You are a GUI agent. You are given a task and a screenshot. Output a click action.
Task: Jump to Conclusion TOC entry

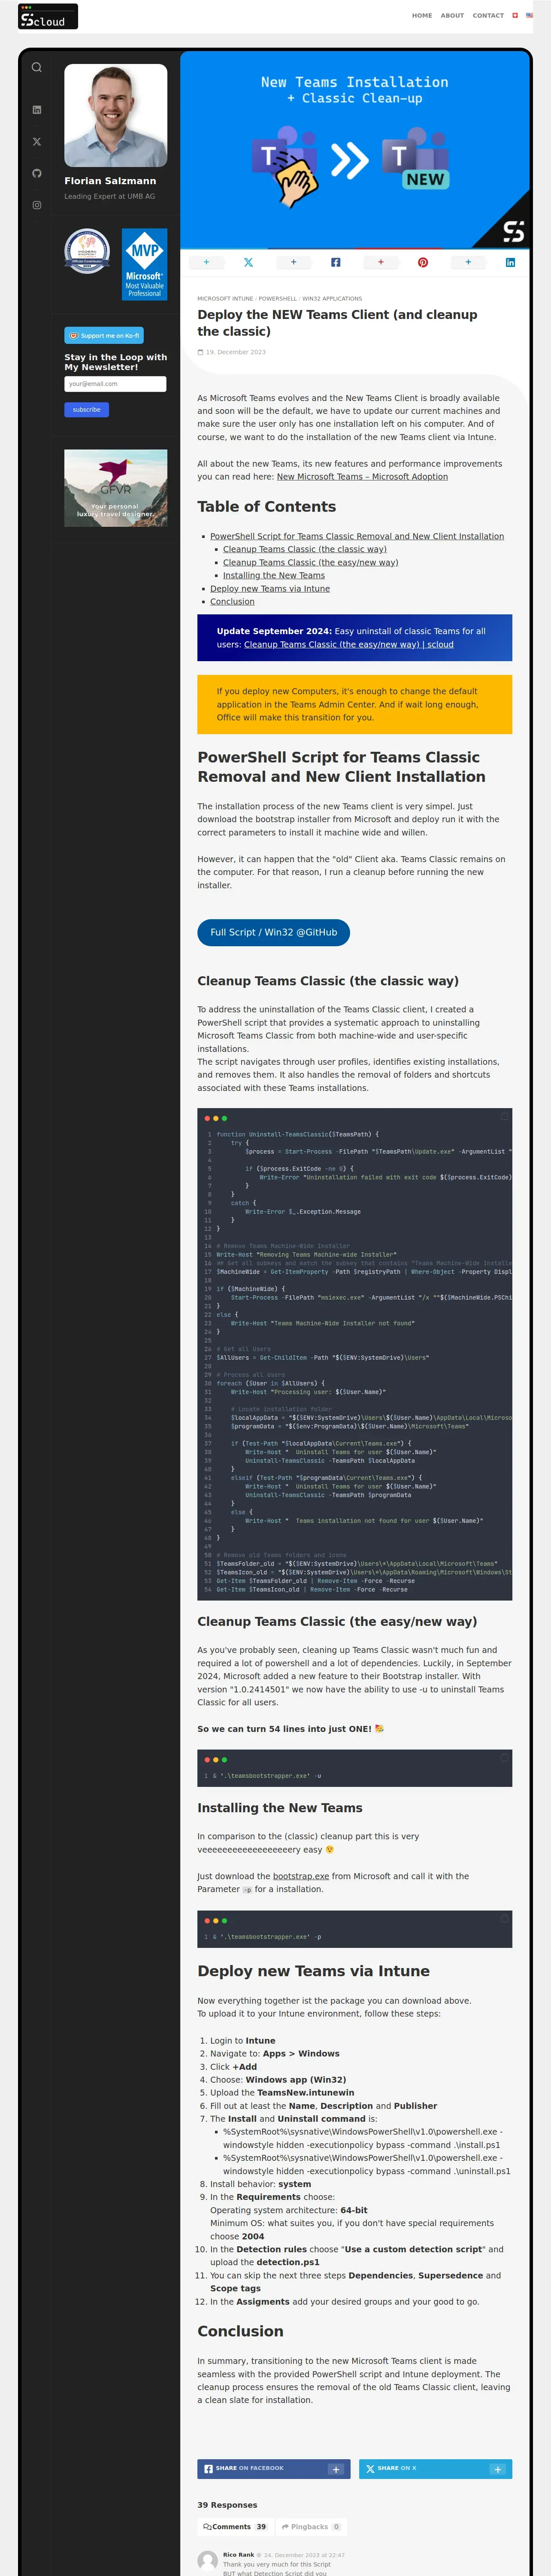point(232,601)
